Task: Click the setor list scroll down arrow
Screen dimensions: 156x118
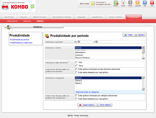Action: pos(143,58)
